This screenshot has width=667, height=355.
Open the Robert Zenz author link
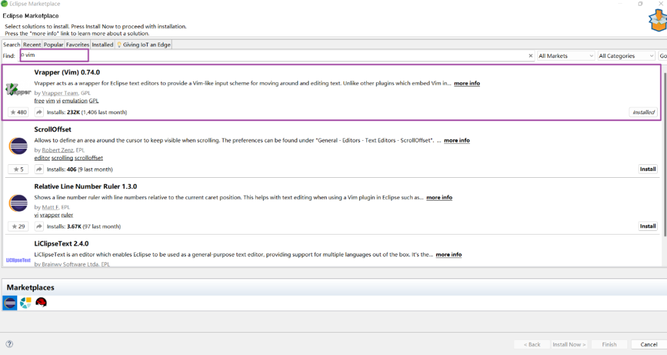(57, 150)
